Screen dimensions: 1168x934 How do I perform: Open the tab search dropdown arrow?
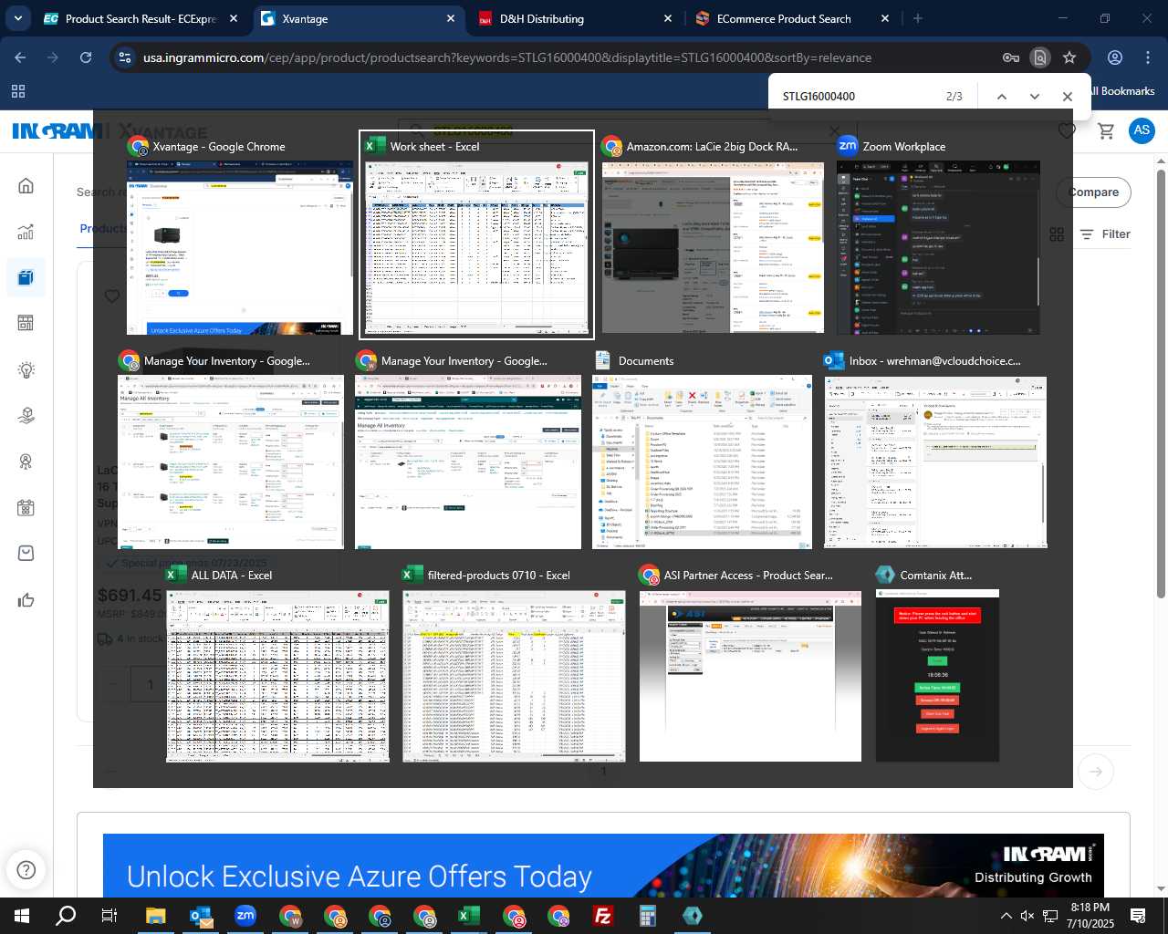click(18, 18)
